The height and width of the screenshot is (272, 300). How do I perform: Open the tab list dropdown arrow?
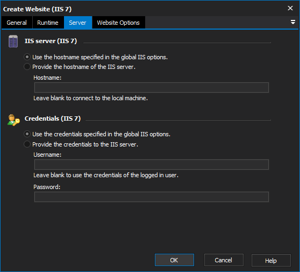coord(292,22)
